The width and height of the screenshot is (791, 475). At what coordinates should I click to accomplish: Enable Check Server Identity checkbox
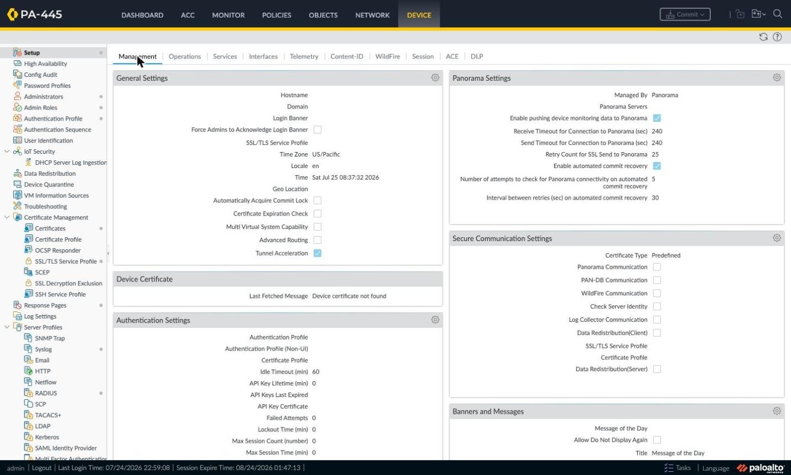point(657,306)
